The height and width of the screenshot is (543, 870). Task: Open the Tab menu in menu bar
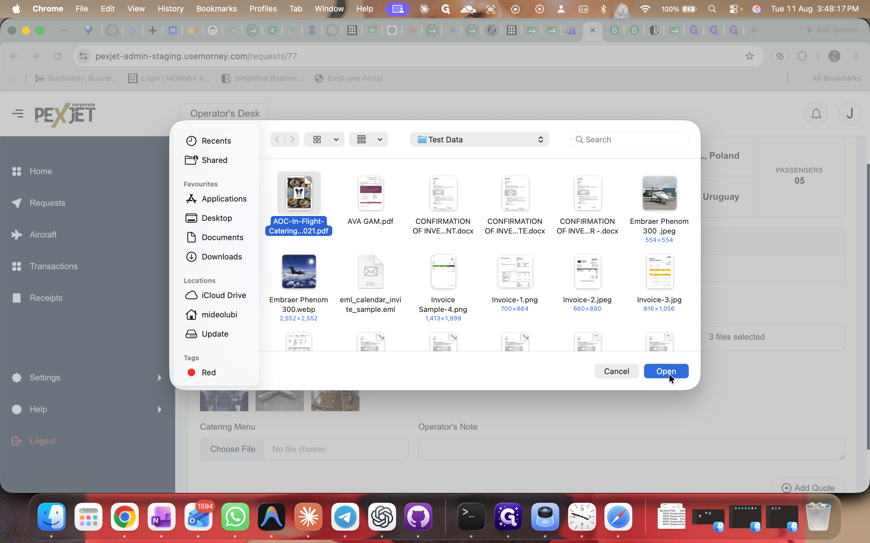[296, 9]
